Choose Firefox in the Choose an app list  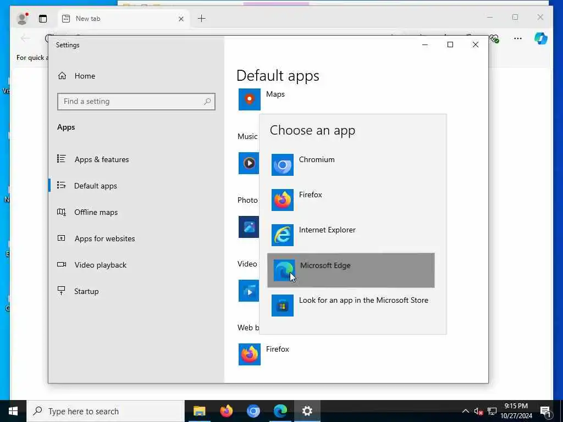click(x=351, y=200)
